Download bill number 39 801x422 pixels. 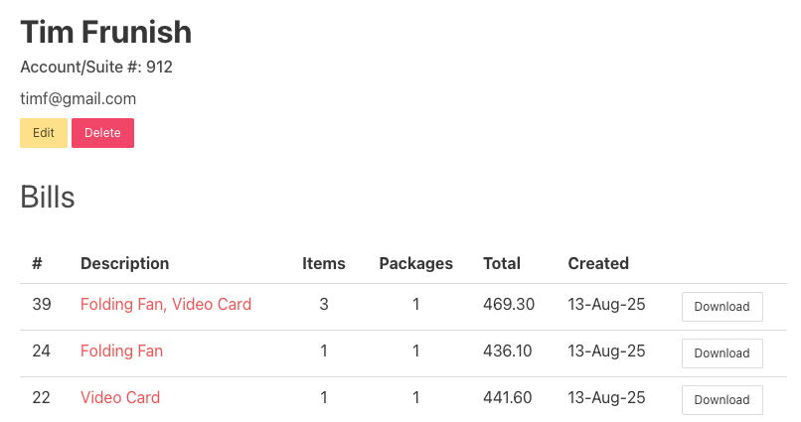(x=721, y=306)
